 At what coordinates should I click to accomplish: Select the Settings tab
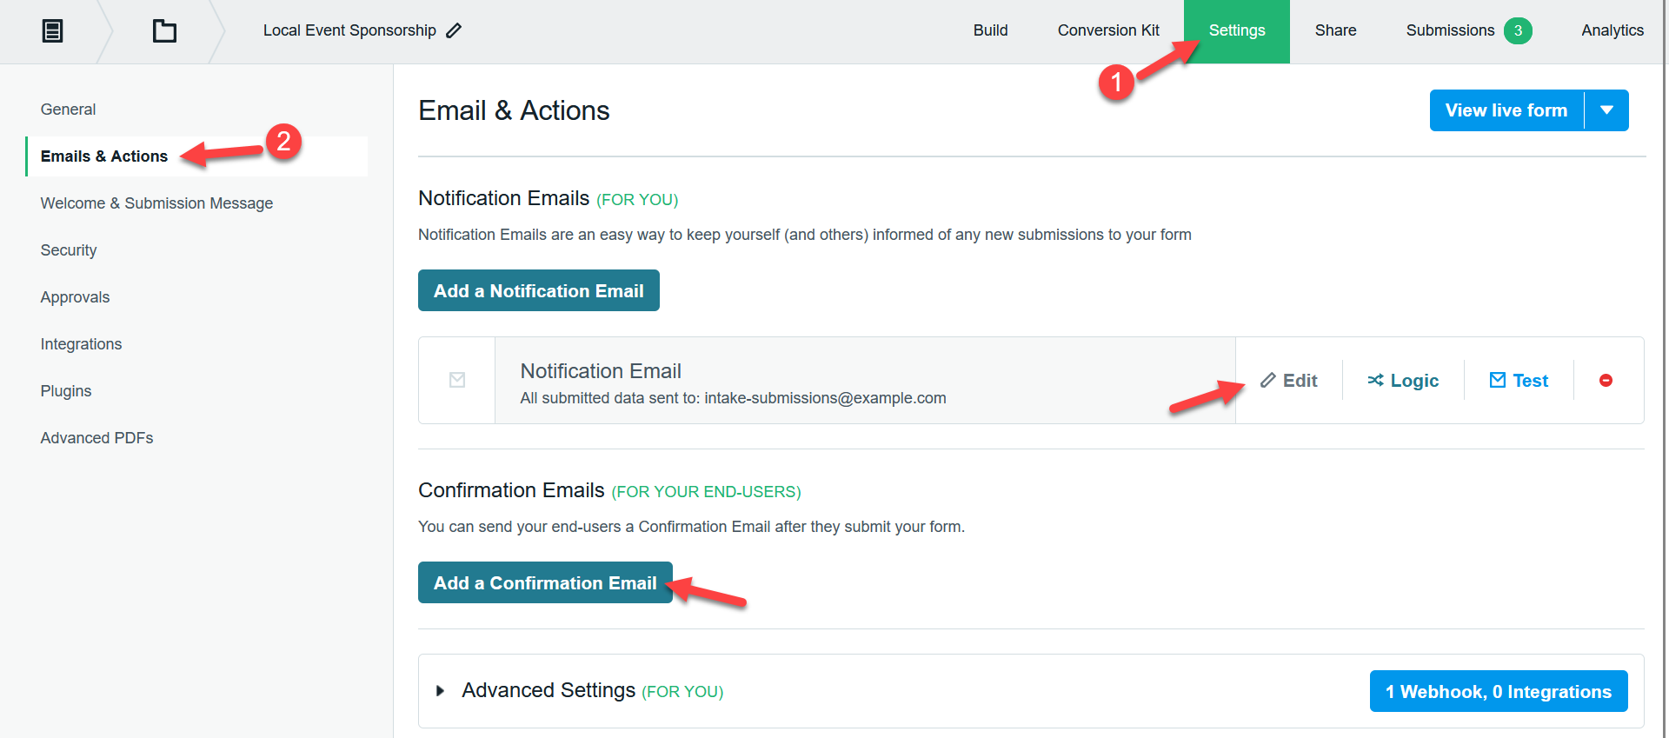click(x=1237, y=30)
